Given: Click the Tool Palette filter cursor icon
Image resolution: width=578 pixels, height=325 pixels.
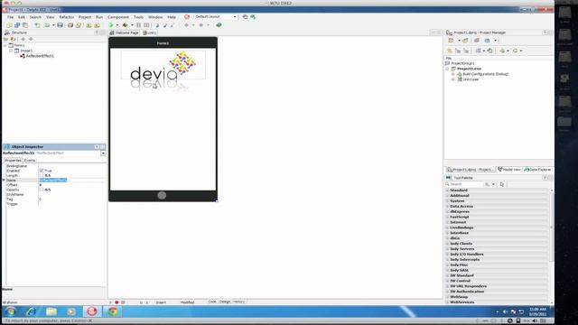Looking at the screenshot, I should tap(502, 184).
